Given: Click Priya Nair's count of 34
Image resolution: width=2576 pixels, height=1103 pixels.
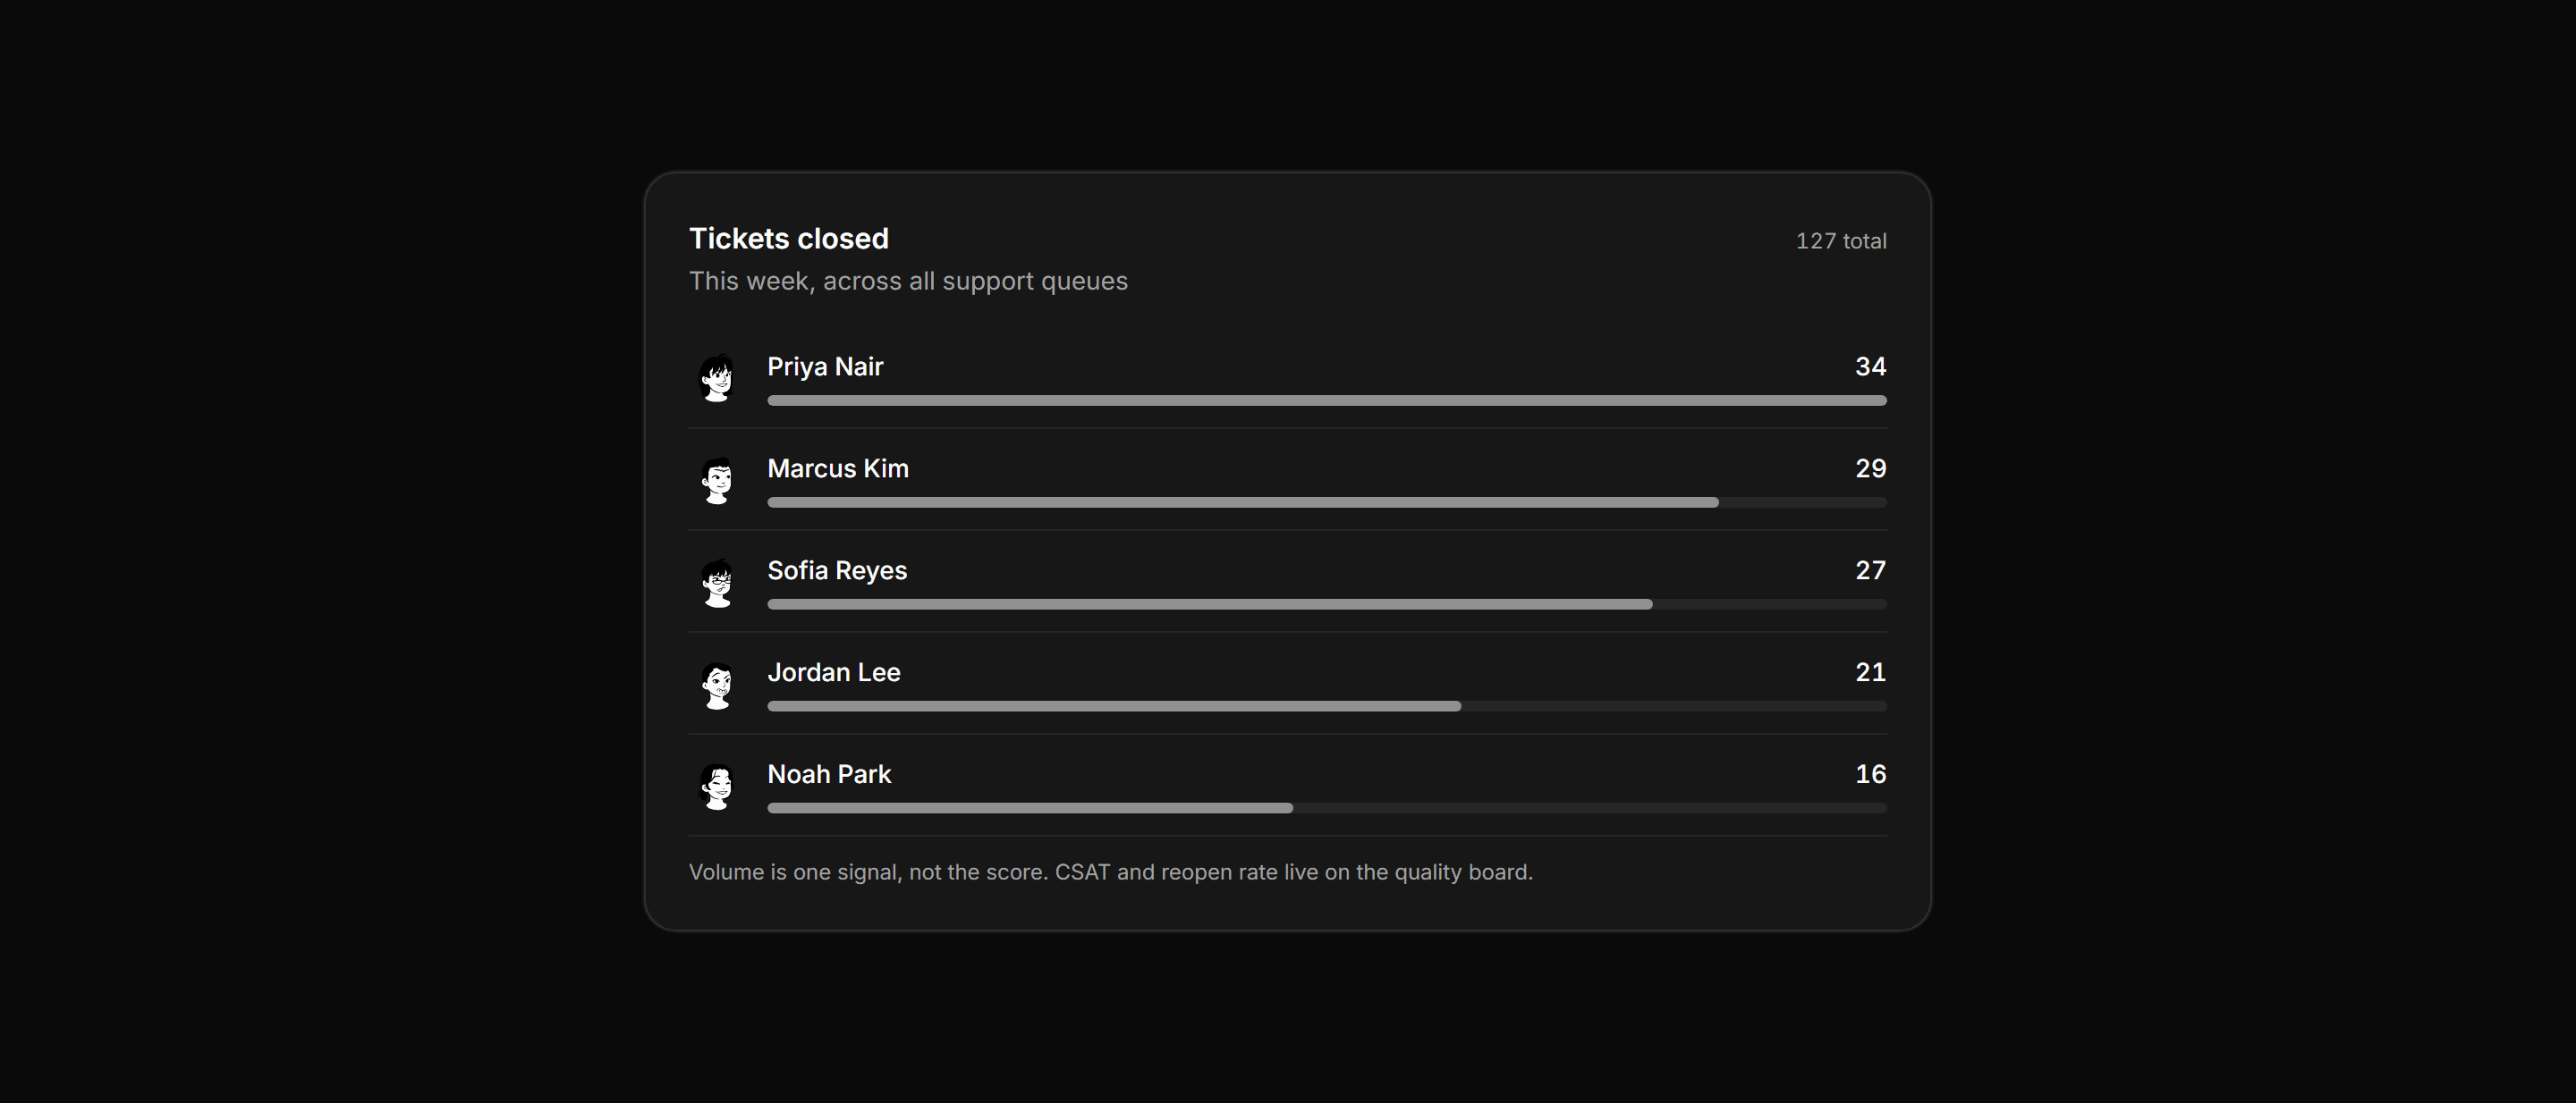Looking at the screenshot, I should [1871, 366].
